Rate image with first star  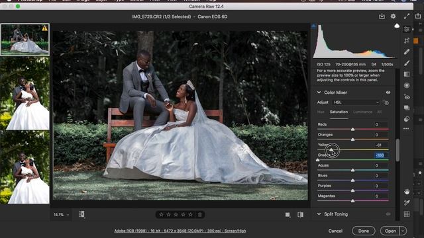[x=161, y=214]
